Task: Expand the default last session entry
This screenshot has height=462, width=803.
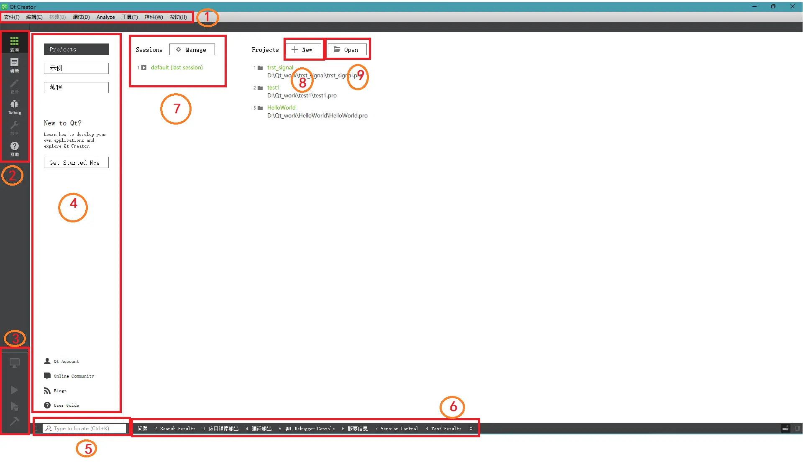Action: (144, 67)
